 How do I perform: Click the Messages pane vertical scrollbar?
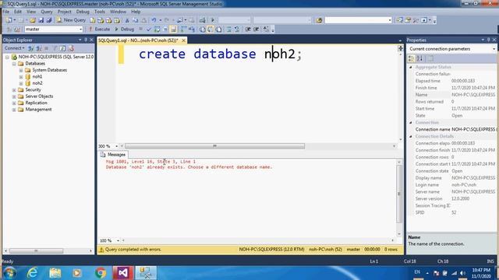[399, 194]
